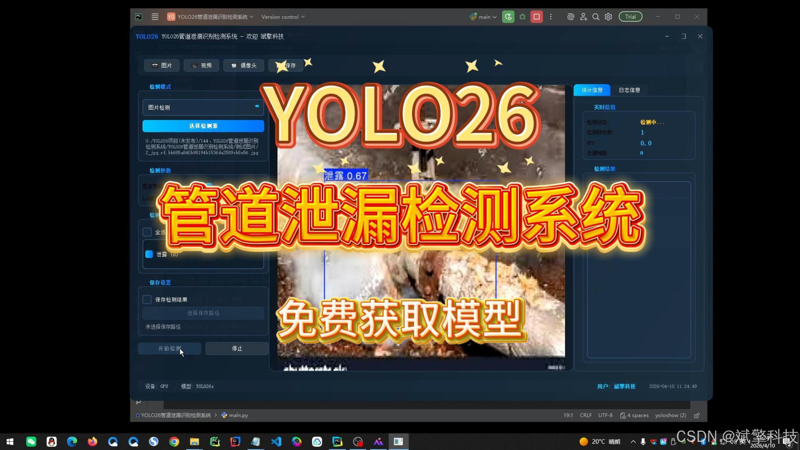Screen dimensions: 800x450
Task: Click the 未选择保存路径 path label
Action: point(163,327)
